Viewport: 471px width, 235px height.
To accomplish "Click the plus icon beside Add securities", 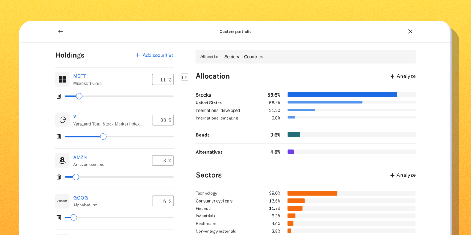I will (137, 55).
